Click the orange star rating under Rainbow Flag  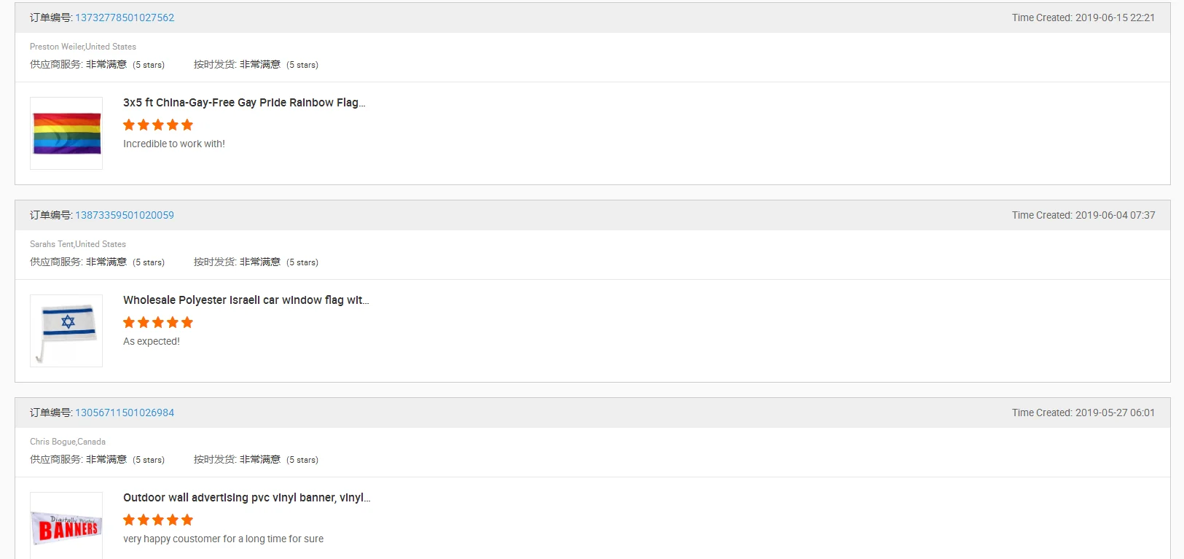158,125
